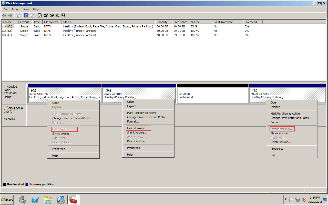Click the toolbar icon with yellow star
Image resolution: width=328 pixels, height=205 pixels.
pyautogui.click(x=64, y=15)
